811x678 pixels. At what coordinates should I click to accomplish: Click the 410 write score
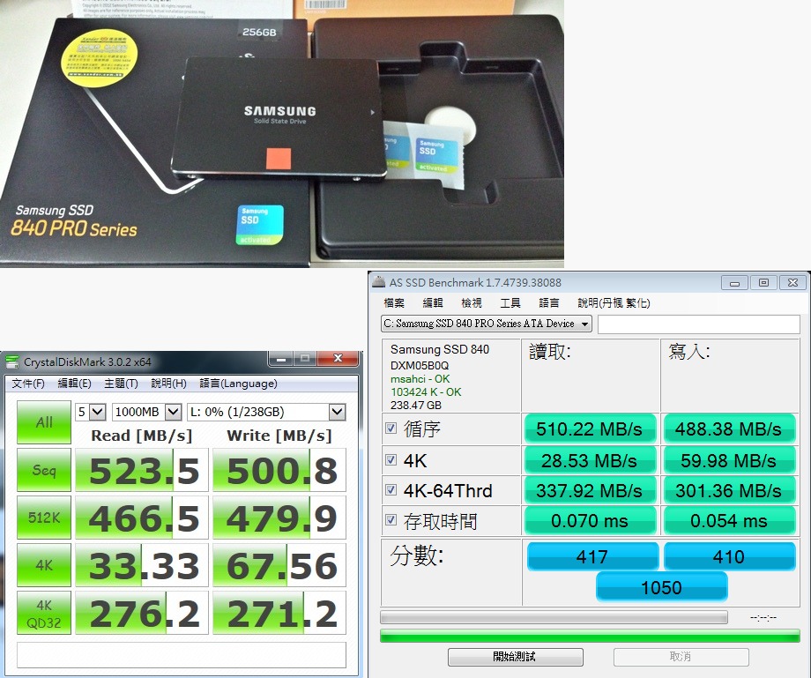(729, 556)
